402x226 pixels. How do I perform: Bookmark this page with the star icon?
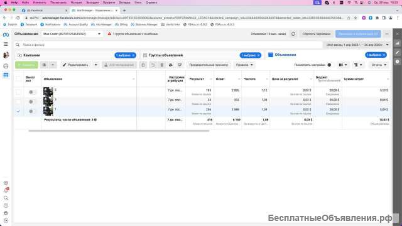tap(356, 18)
